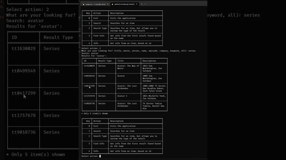
Task: Click 'Select action: 2' line in terminal window
Action: tap(91, 48)
